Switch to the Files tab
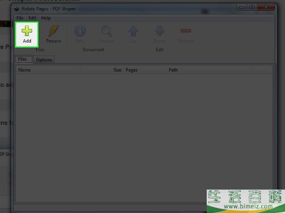Screen dimensions: 285x213 coord(24,59)
